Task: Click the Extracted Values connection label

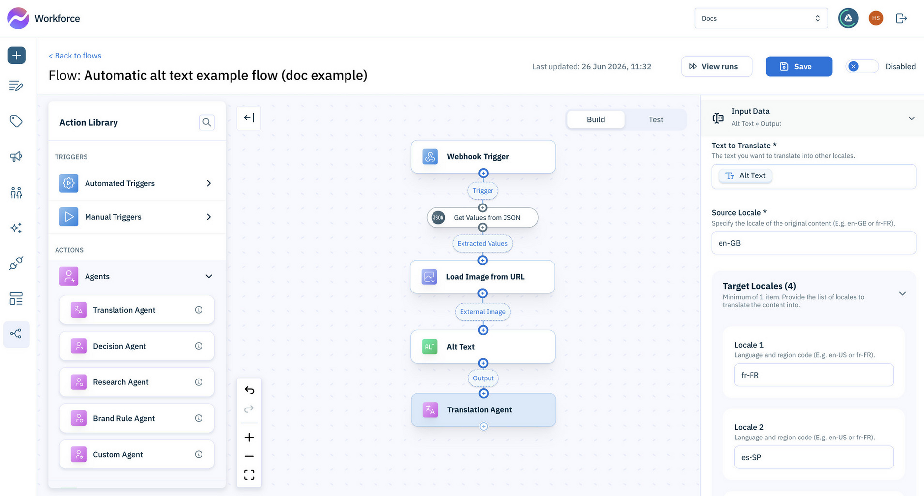Action: [483, 244]
